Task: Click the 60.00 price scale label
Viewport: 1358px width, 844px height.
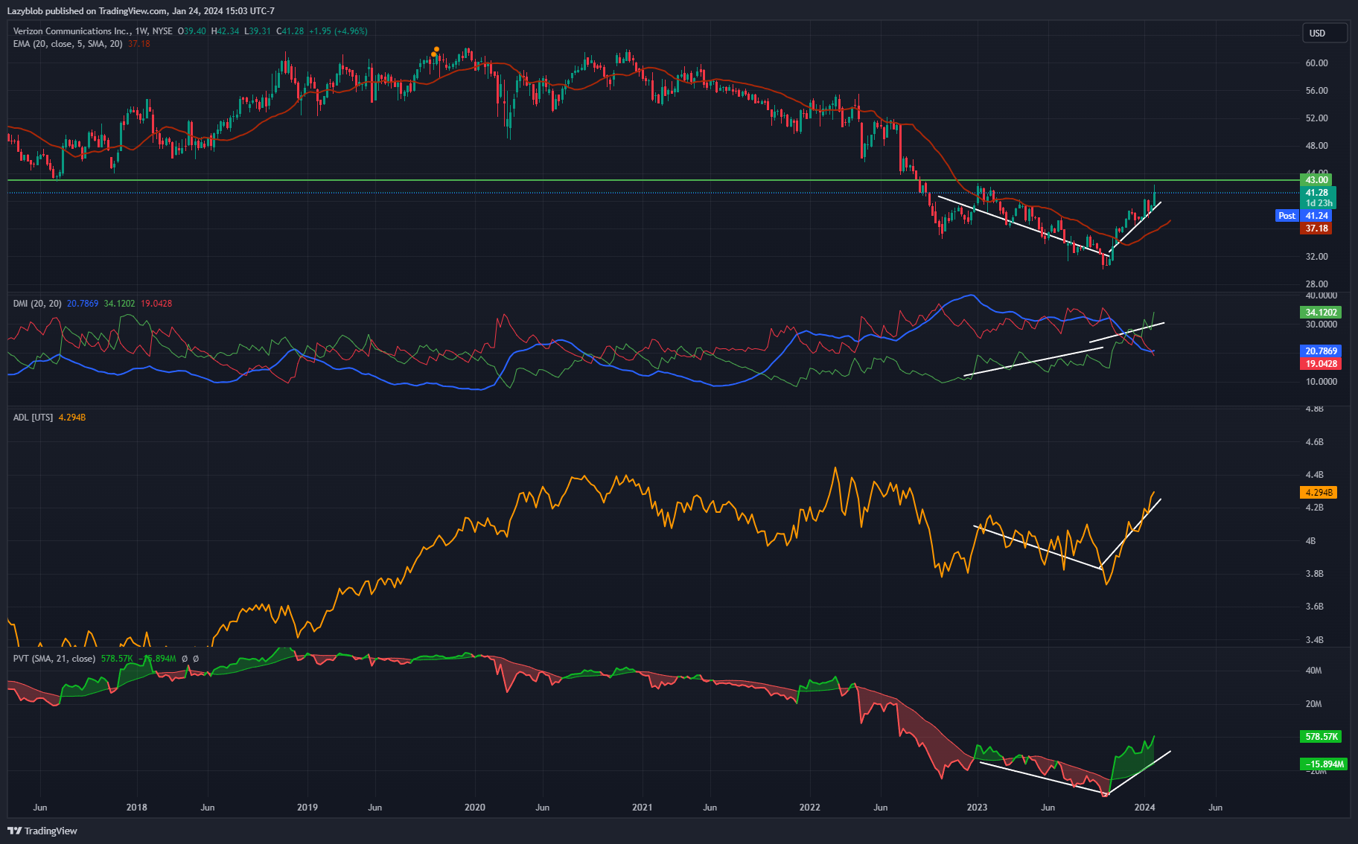Action: 1316,63
